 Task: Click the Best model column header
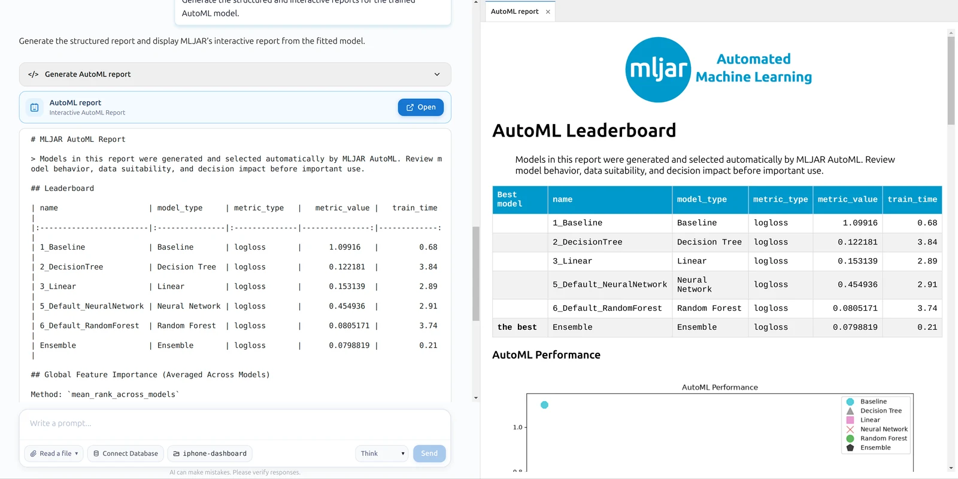[x=520, y=199]
